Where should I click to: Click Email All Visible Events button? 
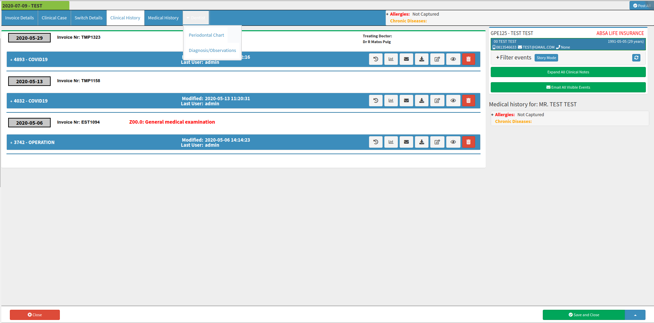pos(568,87)
